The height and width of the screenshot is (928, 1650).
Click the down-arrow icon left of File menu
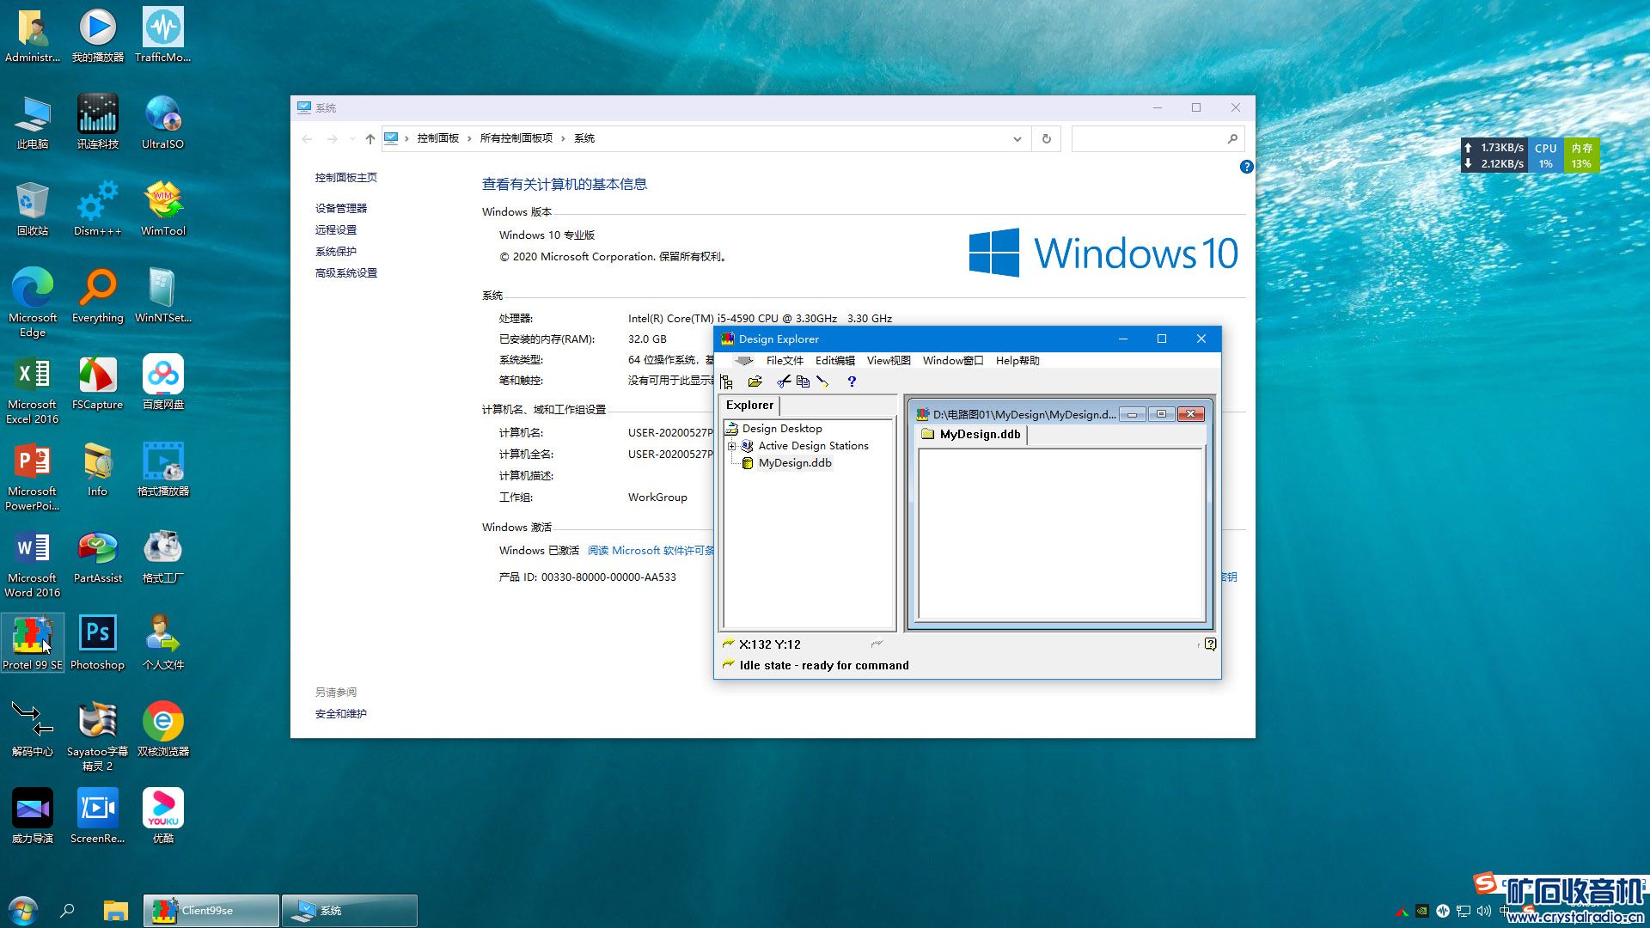[744, 361]
